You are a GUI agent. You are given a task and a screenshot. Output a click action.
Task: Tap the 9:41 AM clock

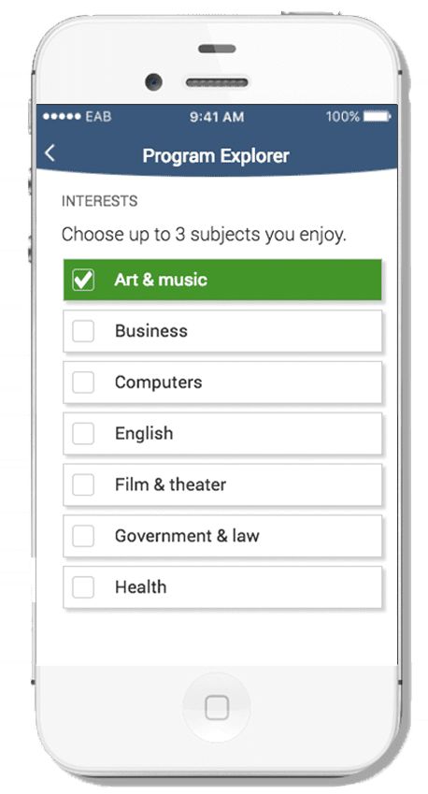(x=217, y=117)
